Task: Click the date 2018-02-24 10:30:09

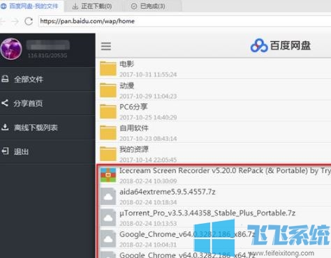Action: coord(148,181)
